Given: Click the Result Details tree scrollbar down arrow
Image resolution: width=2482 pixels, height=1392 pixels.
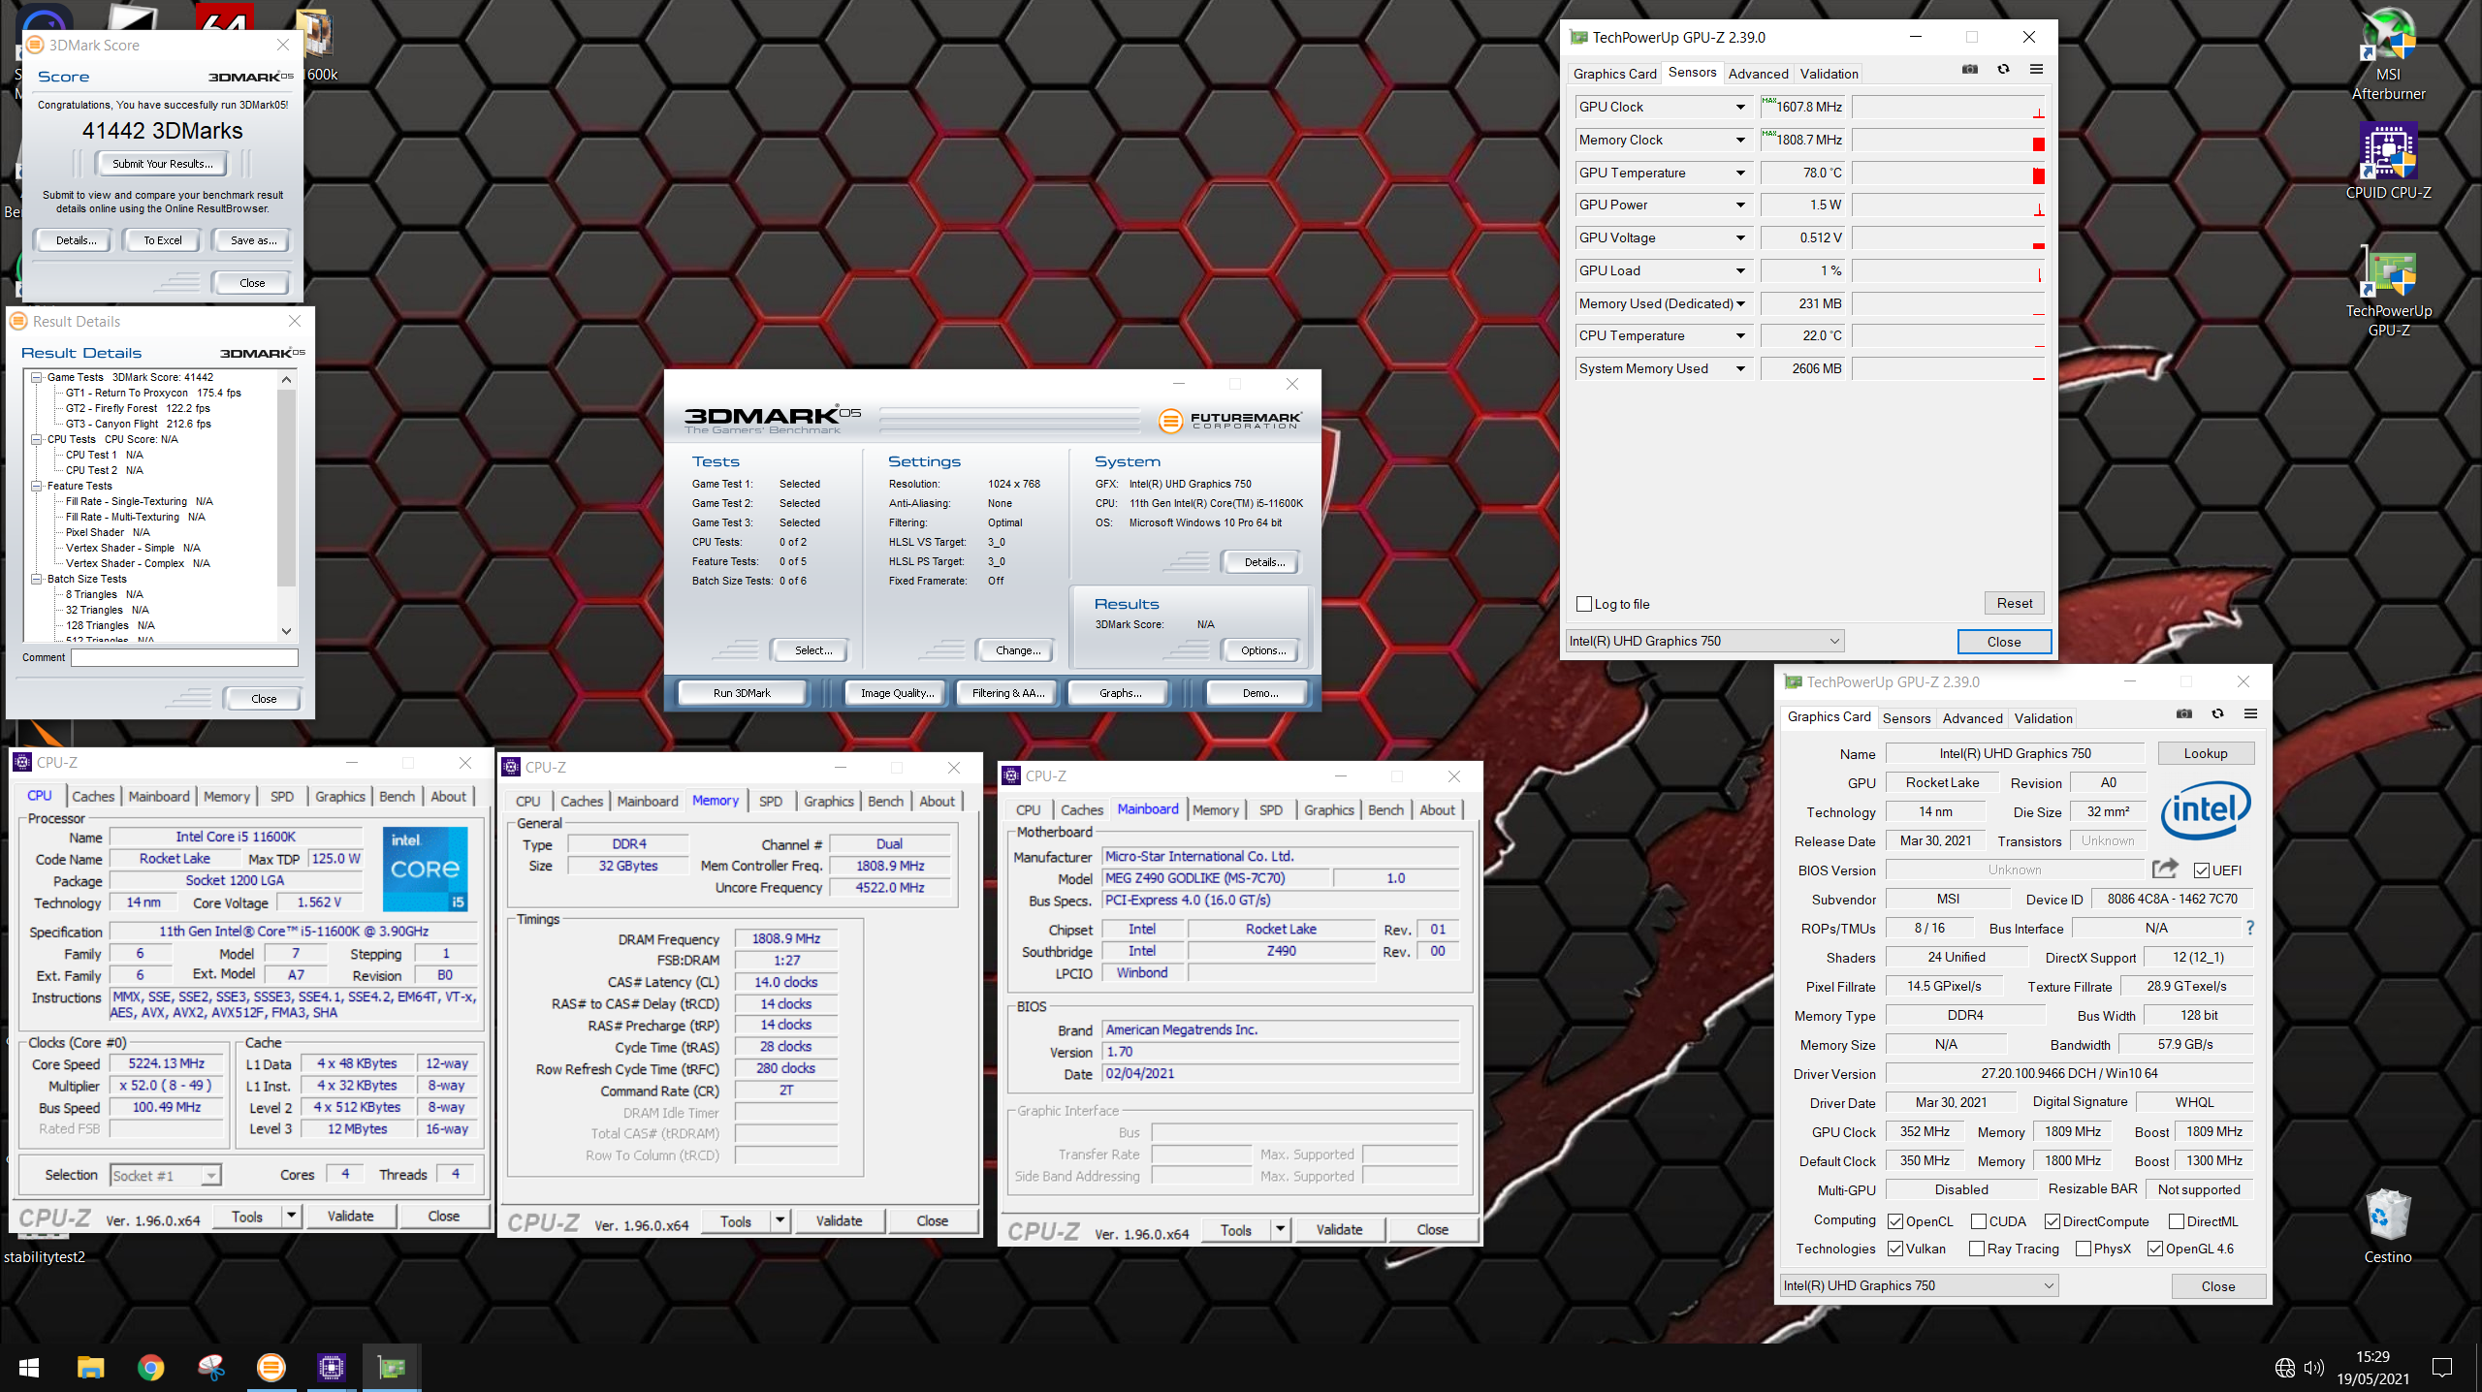Looking at the screenshot, I should (286, 631).
